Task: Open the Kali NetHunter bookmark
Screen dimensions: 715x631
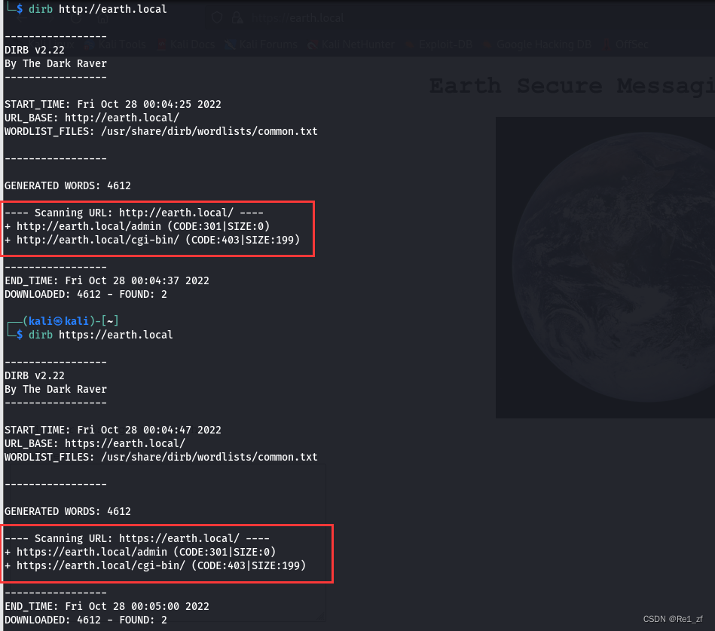Action: [x=350, y=44]
